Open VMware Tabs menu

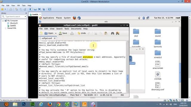pos(24,6)
